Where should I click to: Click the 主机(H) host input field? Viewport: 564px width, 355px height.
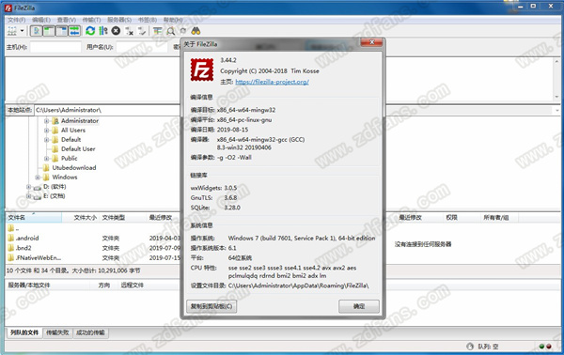coord(55,47)
